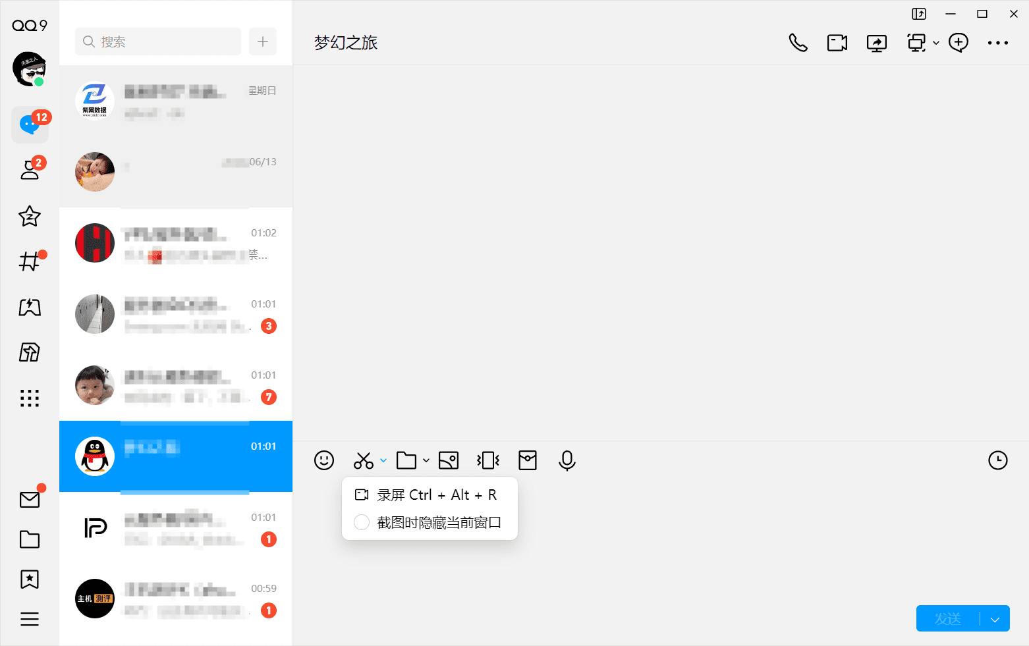Click the red H logo avatar
This screenshot has width=1029, height=646.
point(95,243)
